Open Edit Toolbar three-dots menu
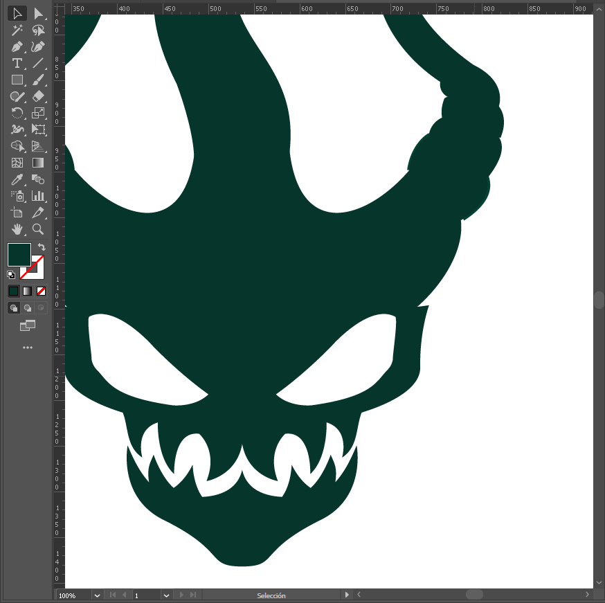Image resolution: width=605 pixels, height=603 pixels. pyautogui.click(x=28, y=348)
